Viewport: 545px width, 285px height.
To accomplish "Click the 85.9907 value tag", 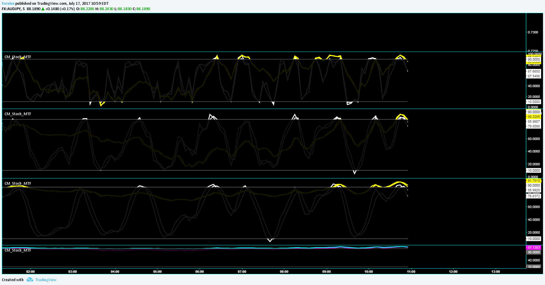I will 534,122.
